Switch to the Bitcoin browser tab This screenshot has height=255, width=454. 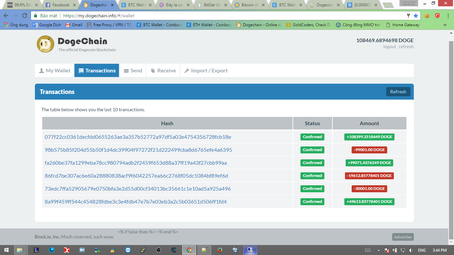click(251, 5)
